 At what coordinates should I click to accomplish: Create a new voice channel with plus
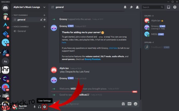[44, 27]
